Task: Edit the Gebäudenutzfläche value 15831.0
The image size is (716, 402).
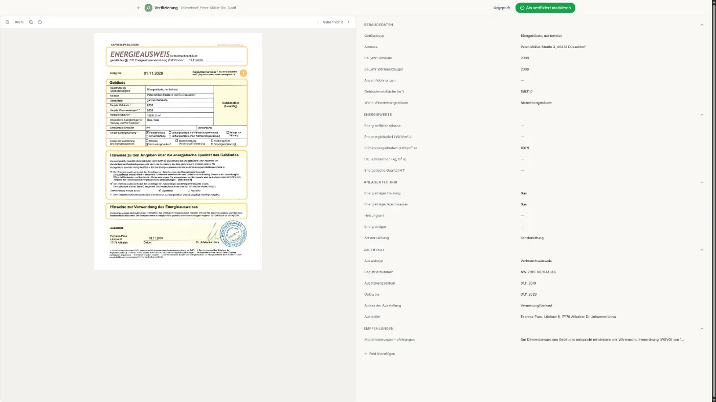Action: click(526, 91)
